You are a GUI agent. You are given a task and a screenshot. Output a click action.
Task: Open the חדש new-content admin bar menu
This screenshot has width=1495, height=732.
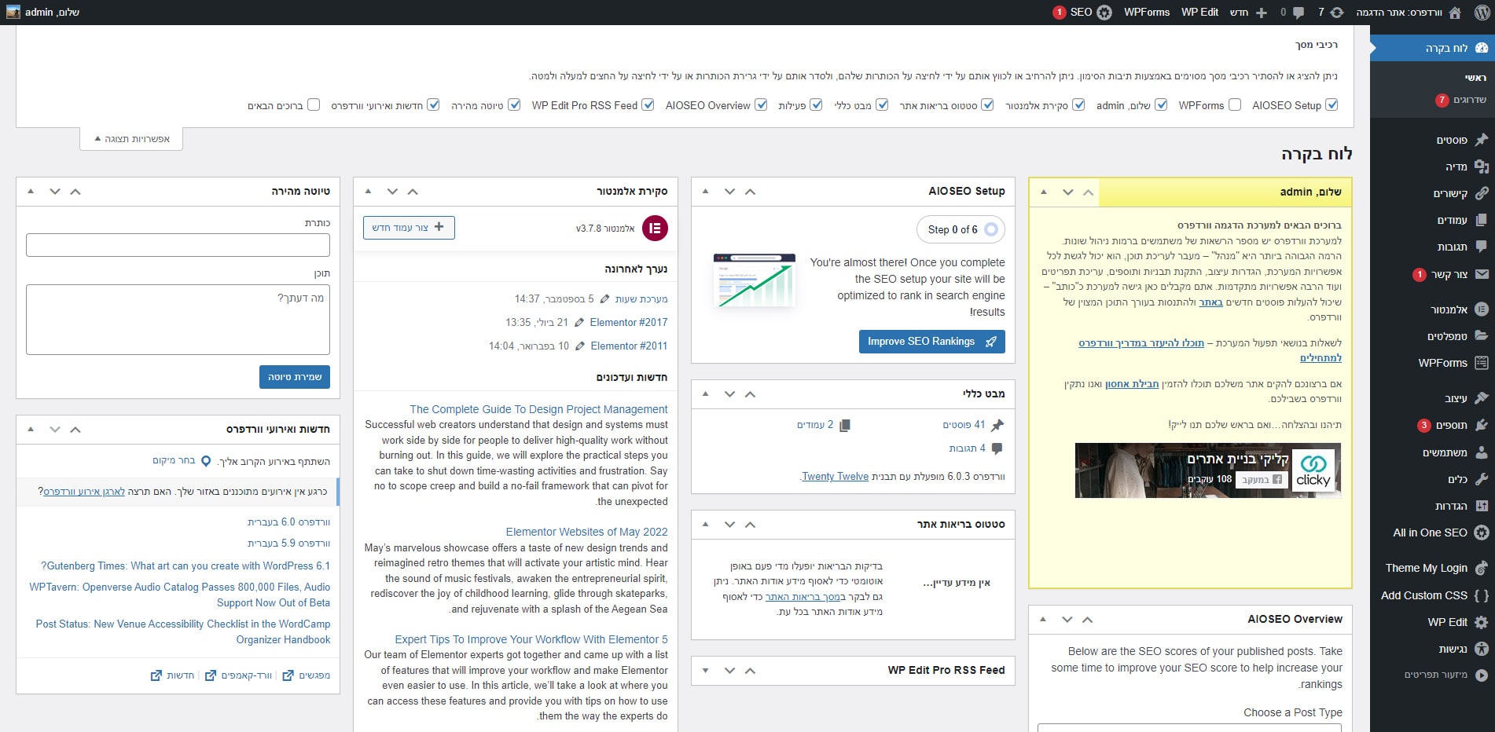click(1248, 13)
